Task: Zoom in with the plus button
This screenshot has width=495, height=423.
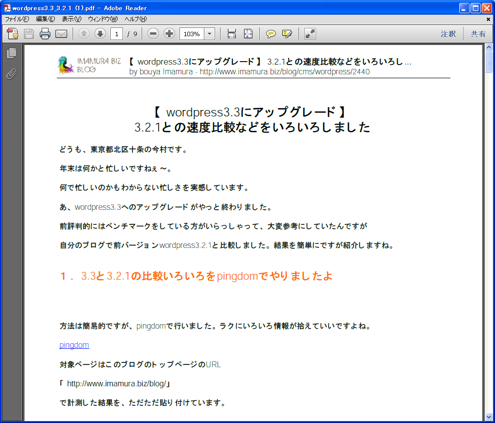Action: (169, 34)
